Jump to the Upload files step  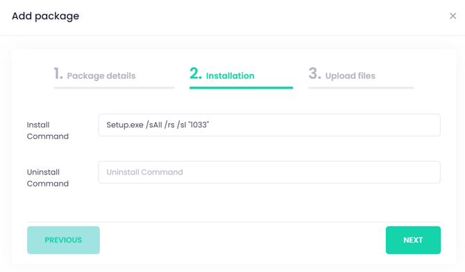[x=350, y=76]
